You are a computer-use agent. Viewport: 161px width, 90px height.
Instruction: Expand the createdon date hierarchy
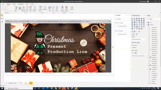147,57
